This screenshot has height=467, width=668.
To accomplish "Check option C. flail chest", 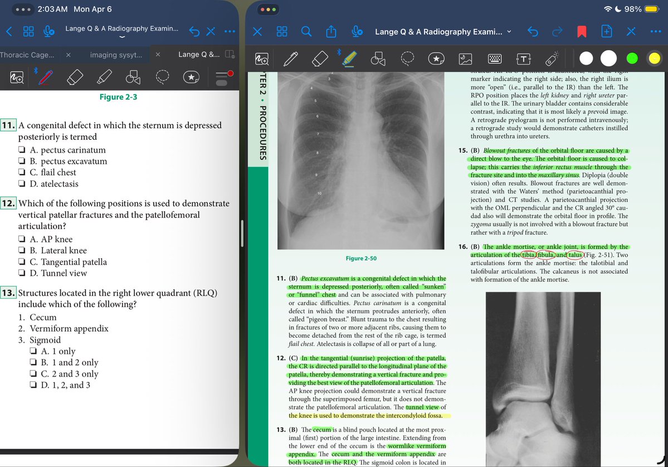I will [x=22, y=172].
